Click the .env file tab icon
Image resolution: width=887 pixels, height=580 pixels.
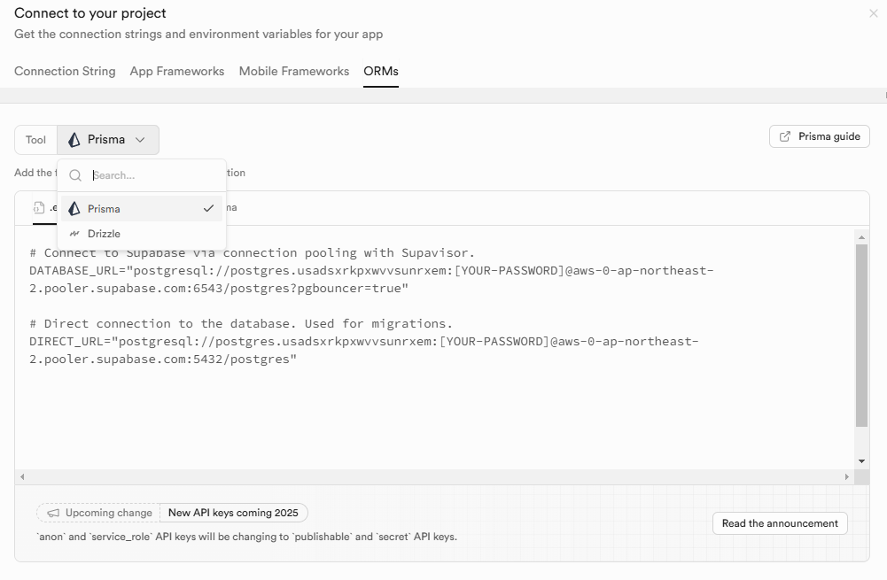point(38,207)
